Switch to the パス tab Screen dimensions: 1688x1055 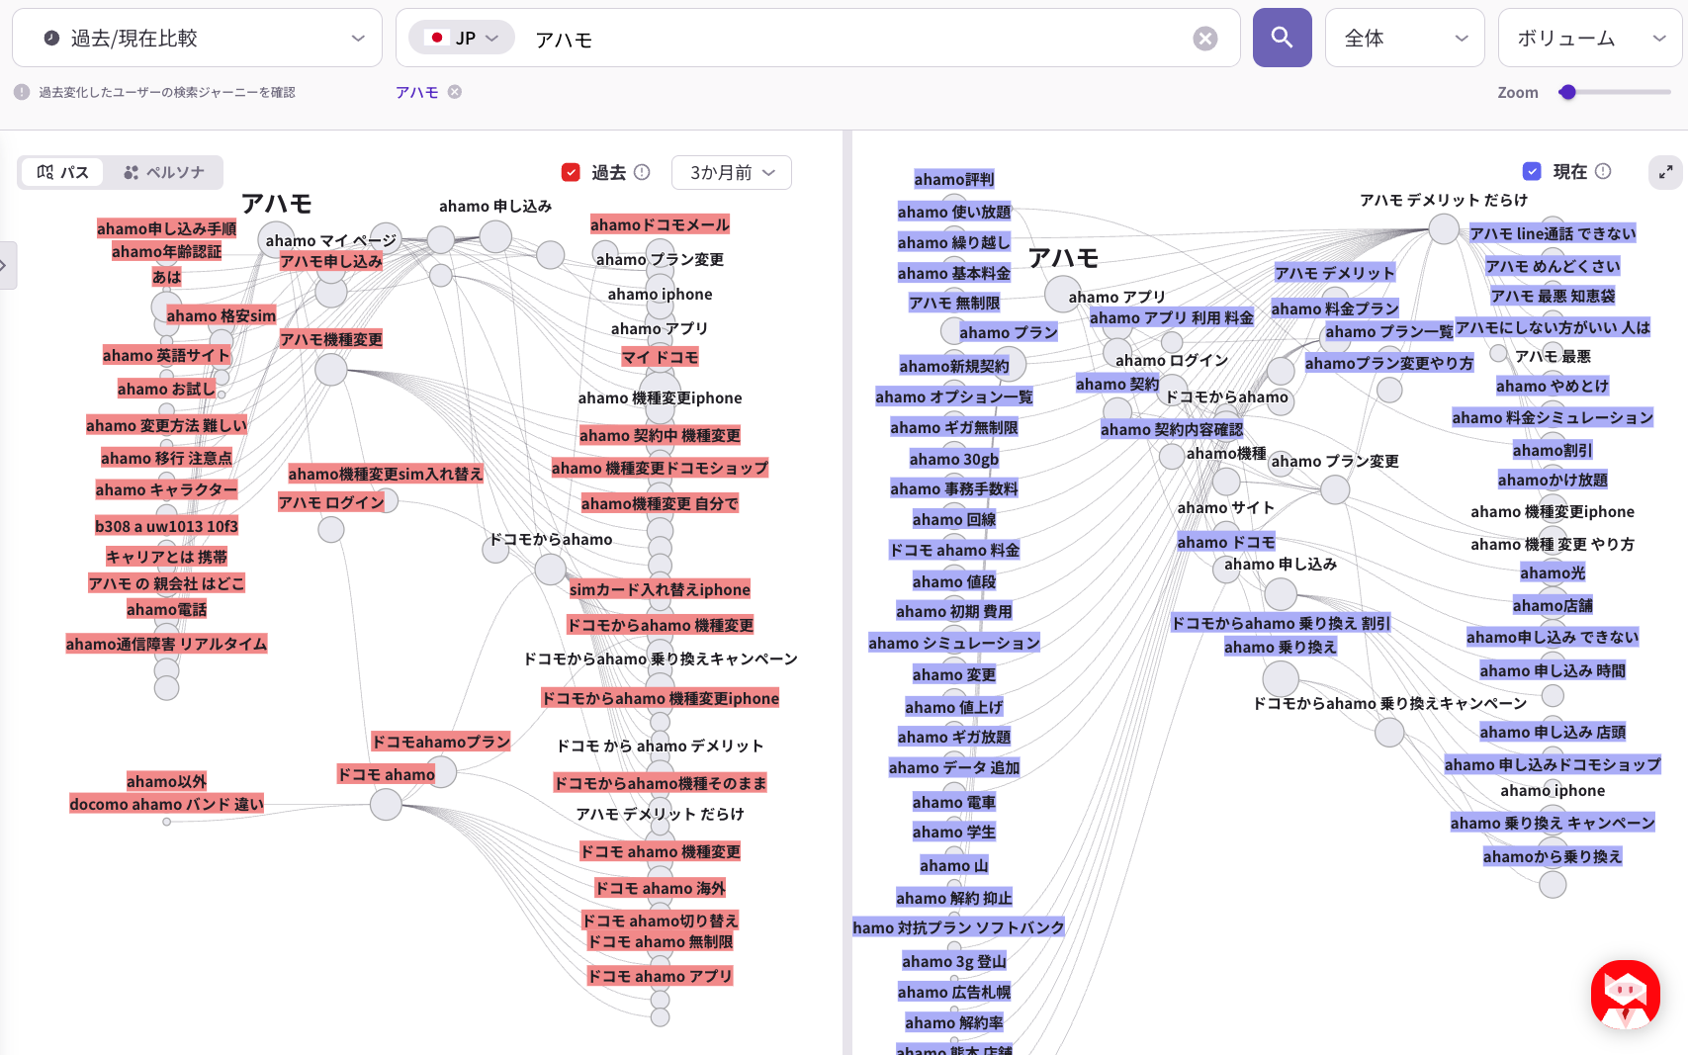tap(63, 172)
